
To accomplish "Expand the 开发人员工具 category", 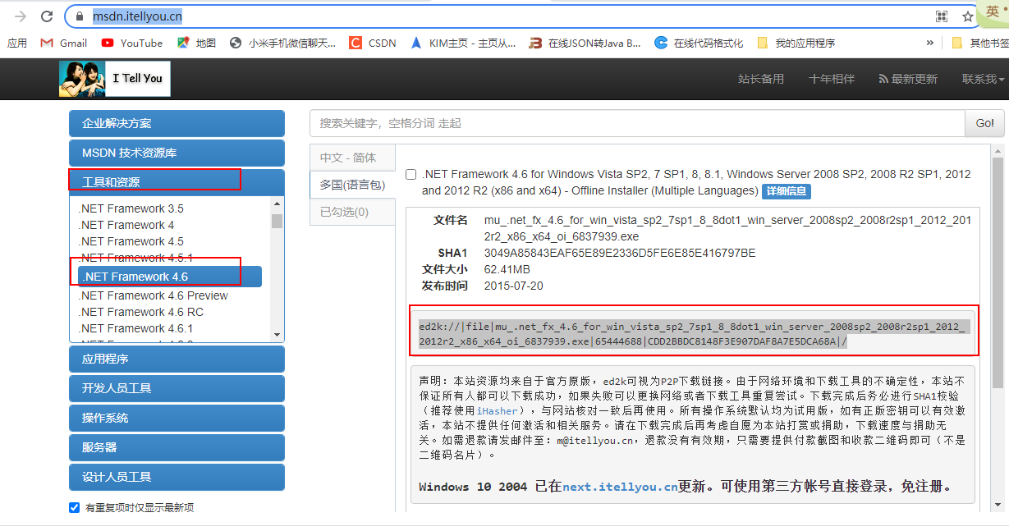I will (x=177, y=388).
